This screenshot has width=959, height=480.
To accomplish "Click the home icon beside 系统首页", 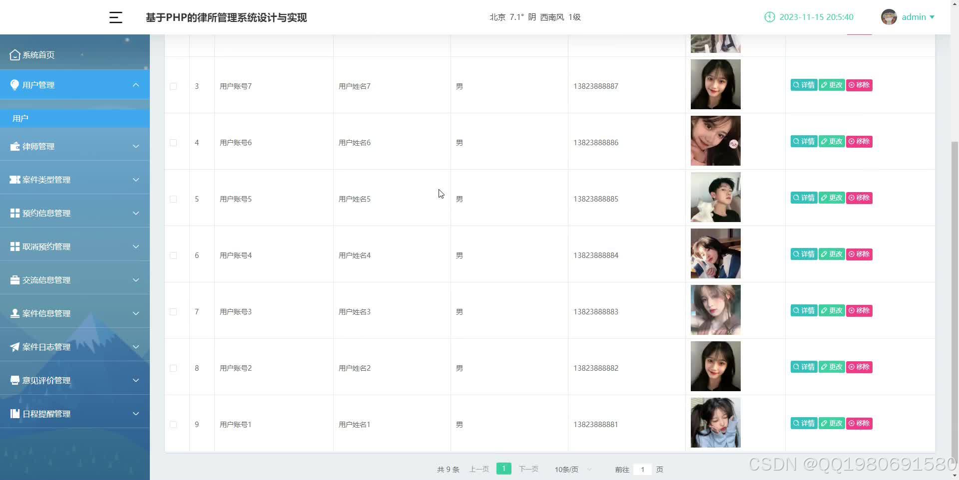I will click(15, 55).
